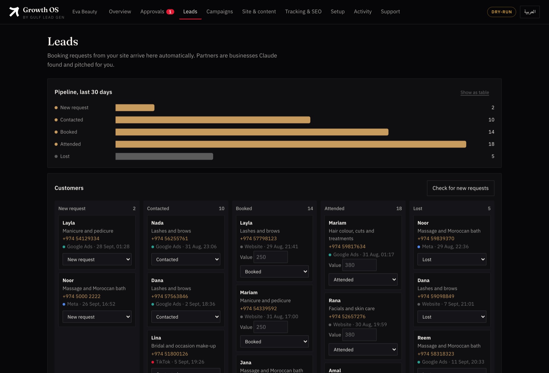549x373 pixels.
Task: Click phone number +974 59817634
Action: [x=347, y=246]
